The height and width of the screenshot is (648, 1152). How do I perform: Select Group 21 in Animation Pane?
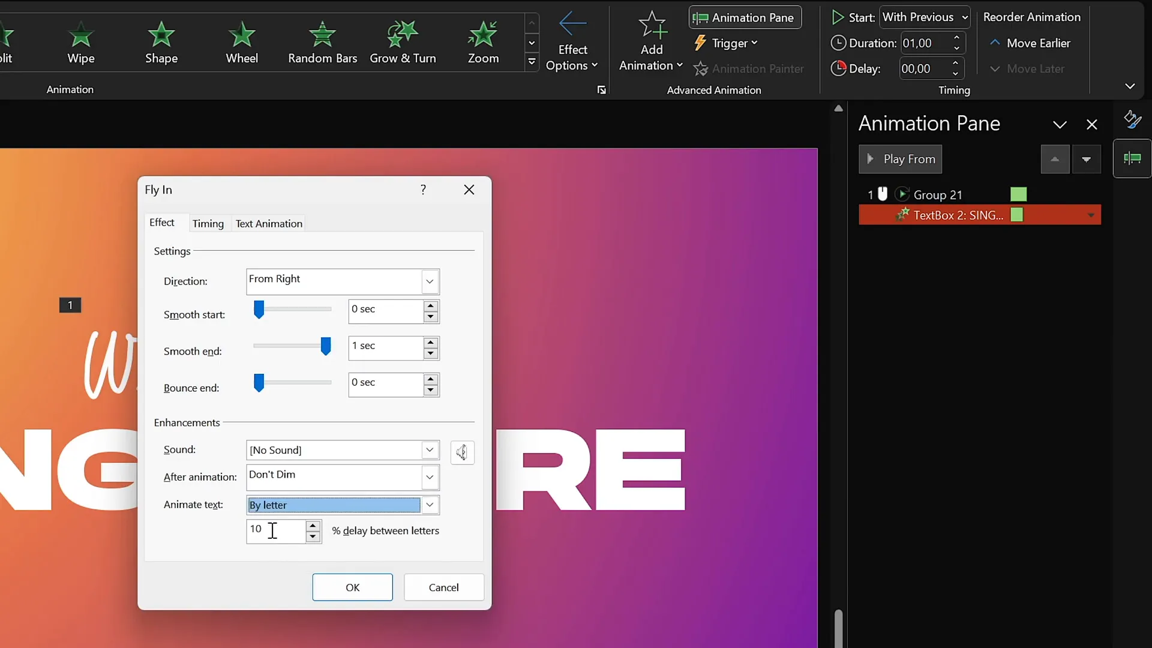point(937,194)
